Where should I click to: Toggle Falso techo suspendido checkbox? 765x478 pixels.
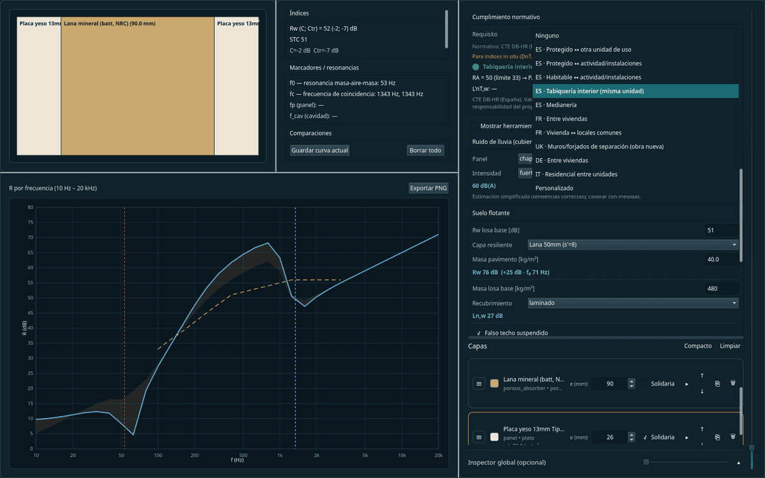pos(479,333)
